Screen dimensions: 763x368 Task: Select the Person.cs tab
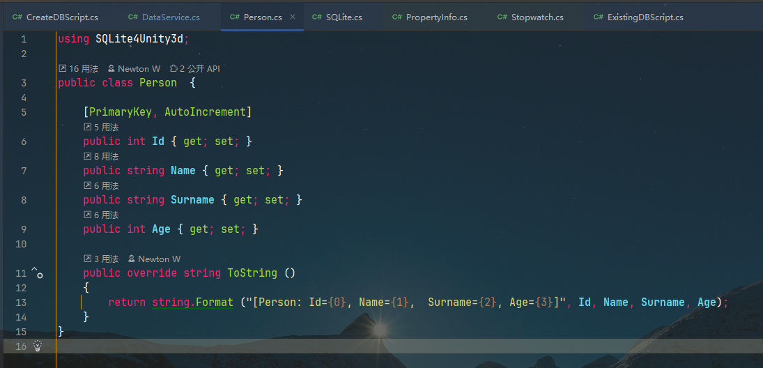coord(263,17)
